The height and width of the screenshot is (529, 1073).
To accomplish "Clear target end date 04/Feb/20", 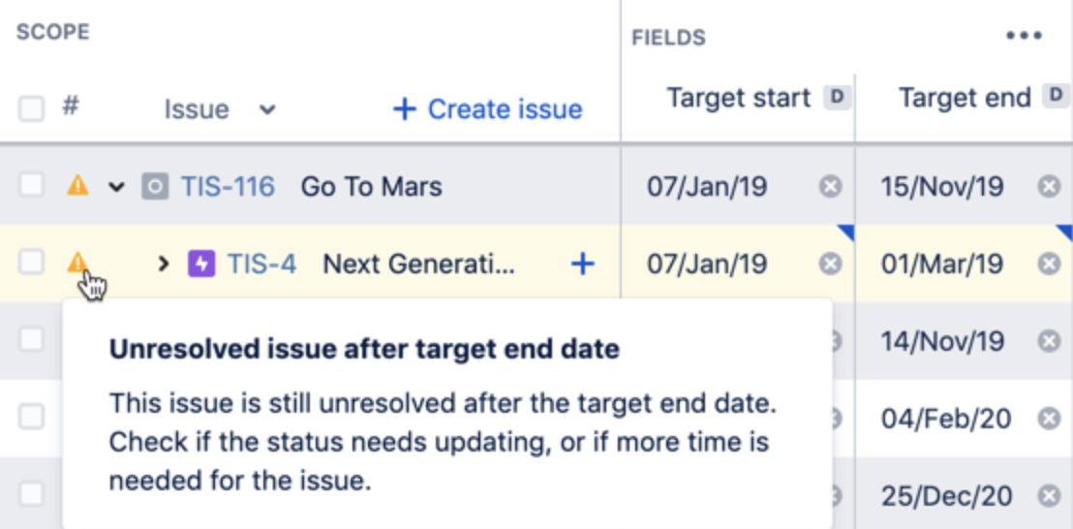I will (1049, 419).
